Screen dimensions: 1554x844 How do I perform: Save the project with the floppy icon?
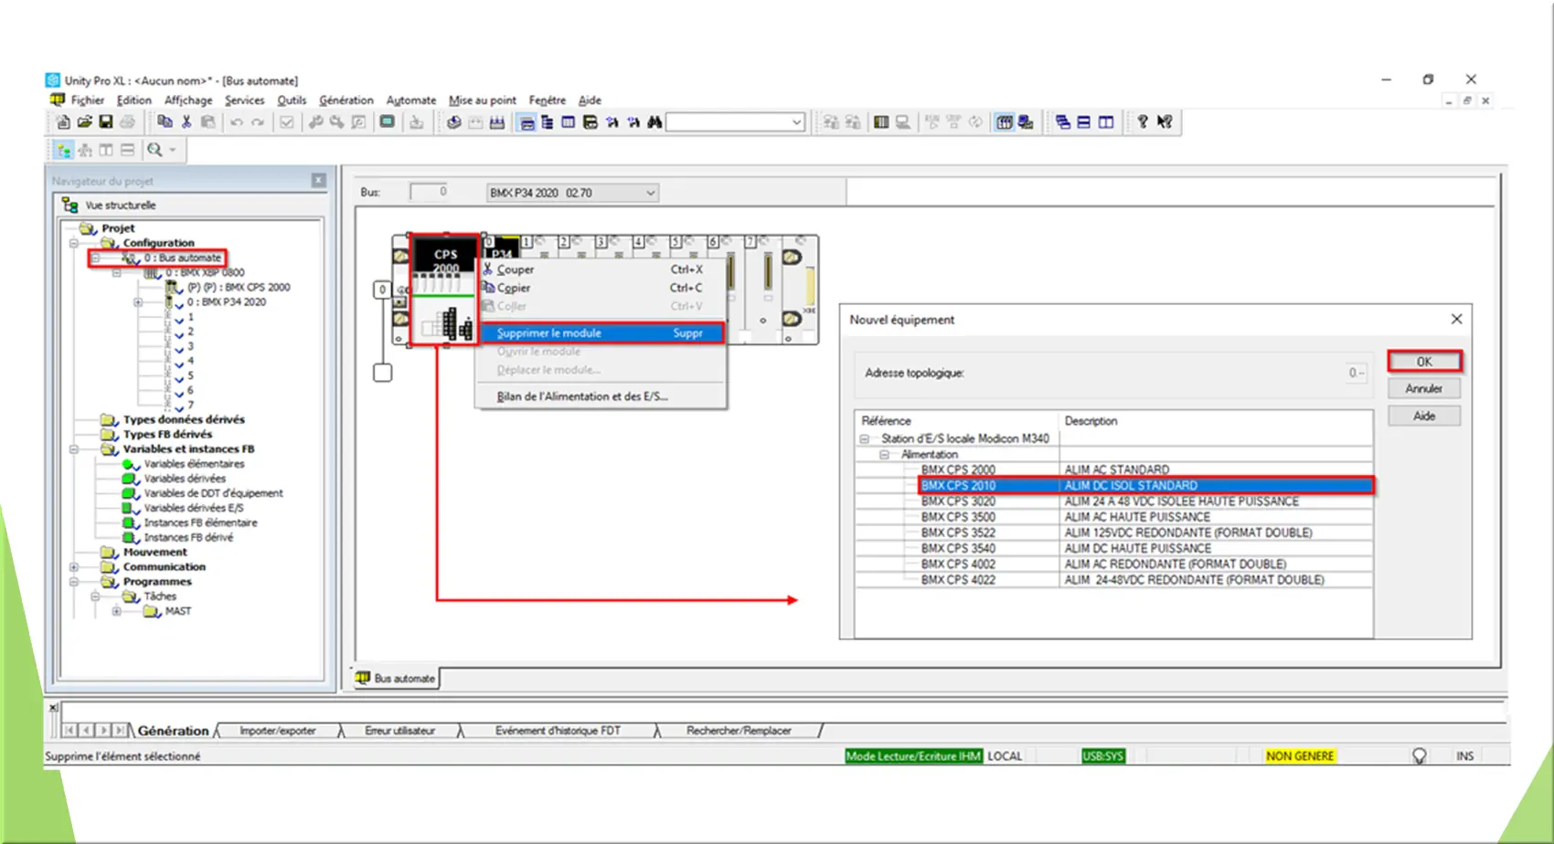(x=105, y=122)
